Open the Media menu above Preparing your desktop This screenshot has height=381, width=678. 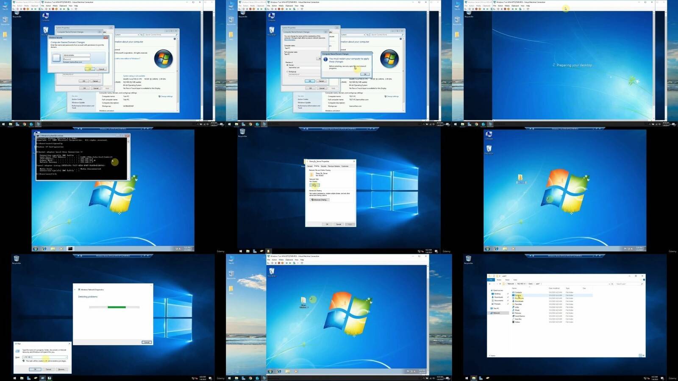pyautogui.click(x=507, y=6)
